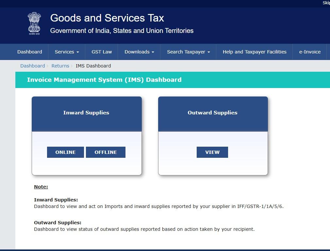Click the underlined Note: heading

click(41, 187)
